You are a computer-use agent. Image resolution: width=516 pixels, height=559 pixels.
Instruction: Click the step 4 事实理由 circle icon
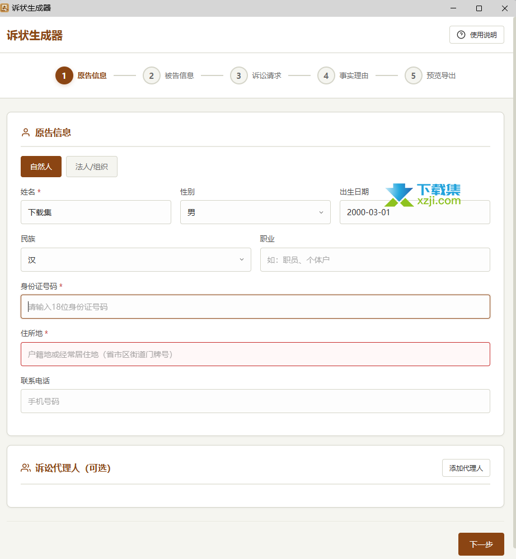[x=326, y=75]
